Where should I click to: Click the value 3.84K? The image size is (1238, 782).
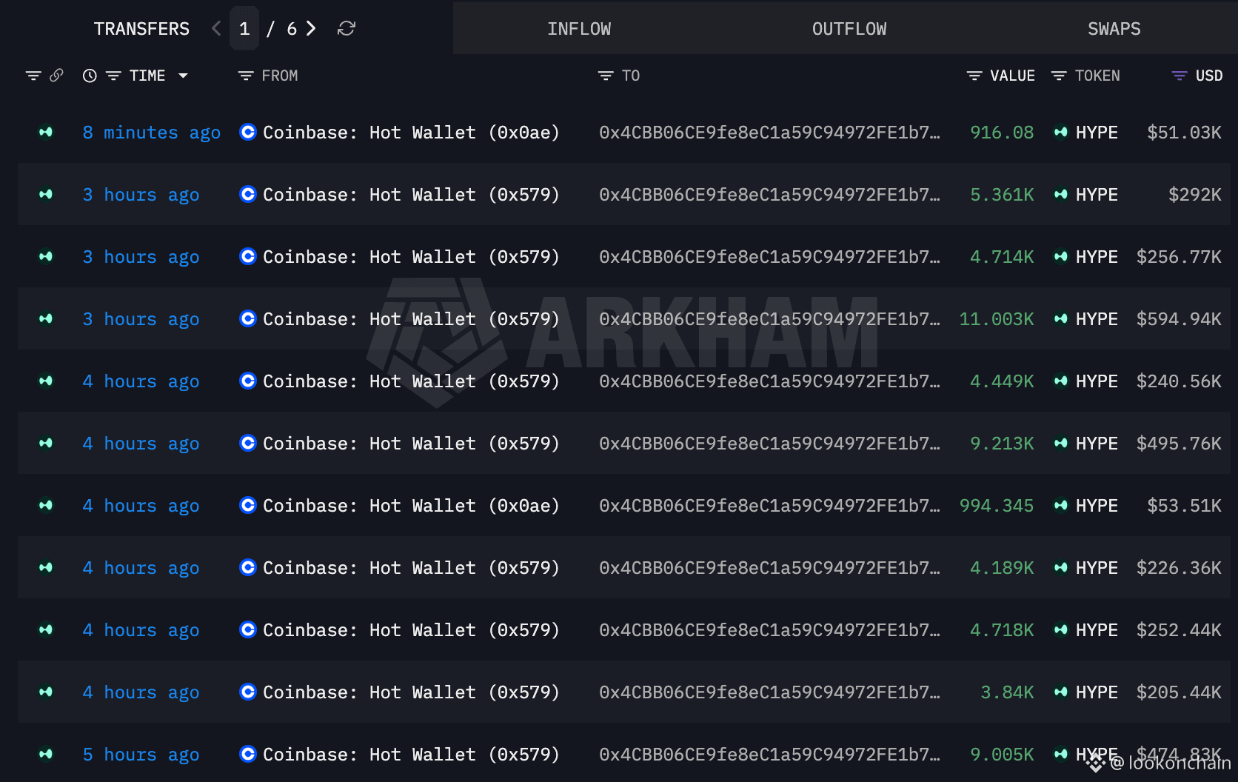coord(1007,692)
